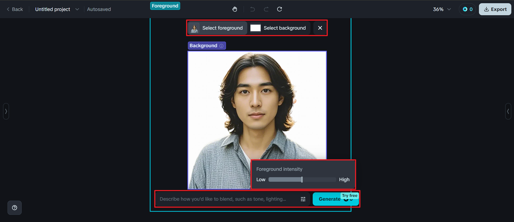Export the project
The width and height of the screenshot is (514, 222).
pos(495,9)
